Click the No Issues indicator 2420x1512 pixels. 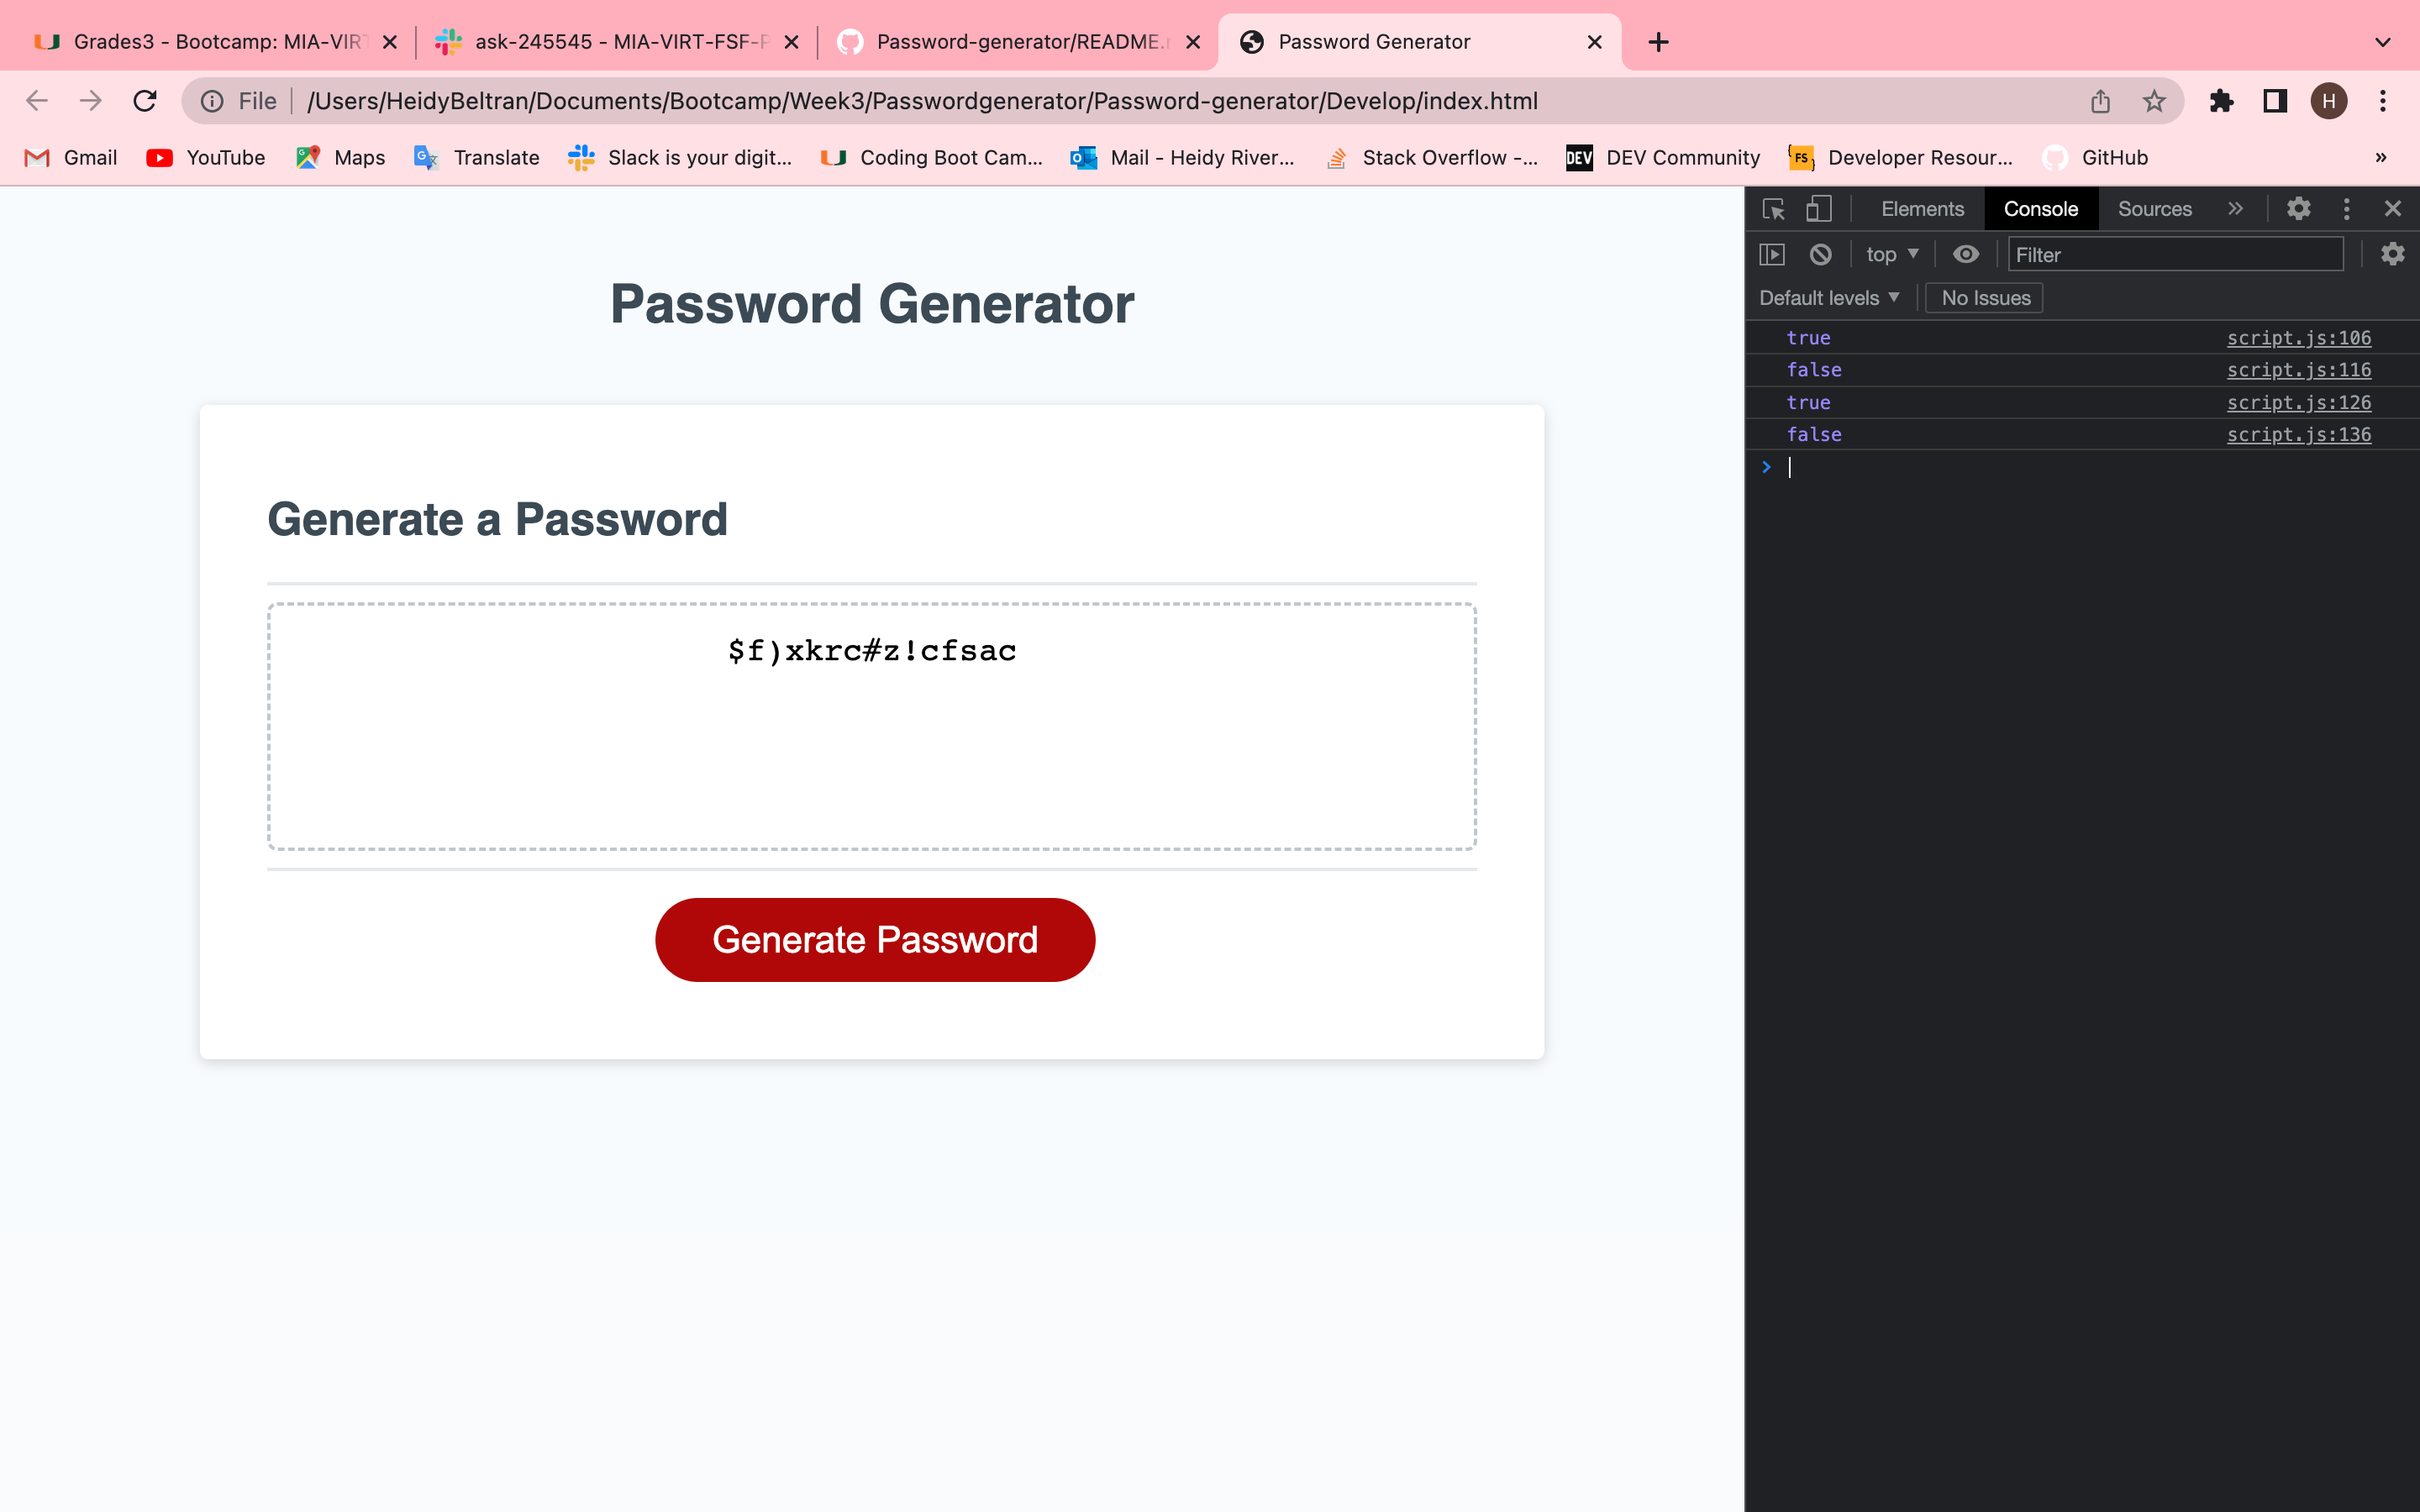pos(1984,297)
